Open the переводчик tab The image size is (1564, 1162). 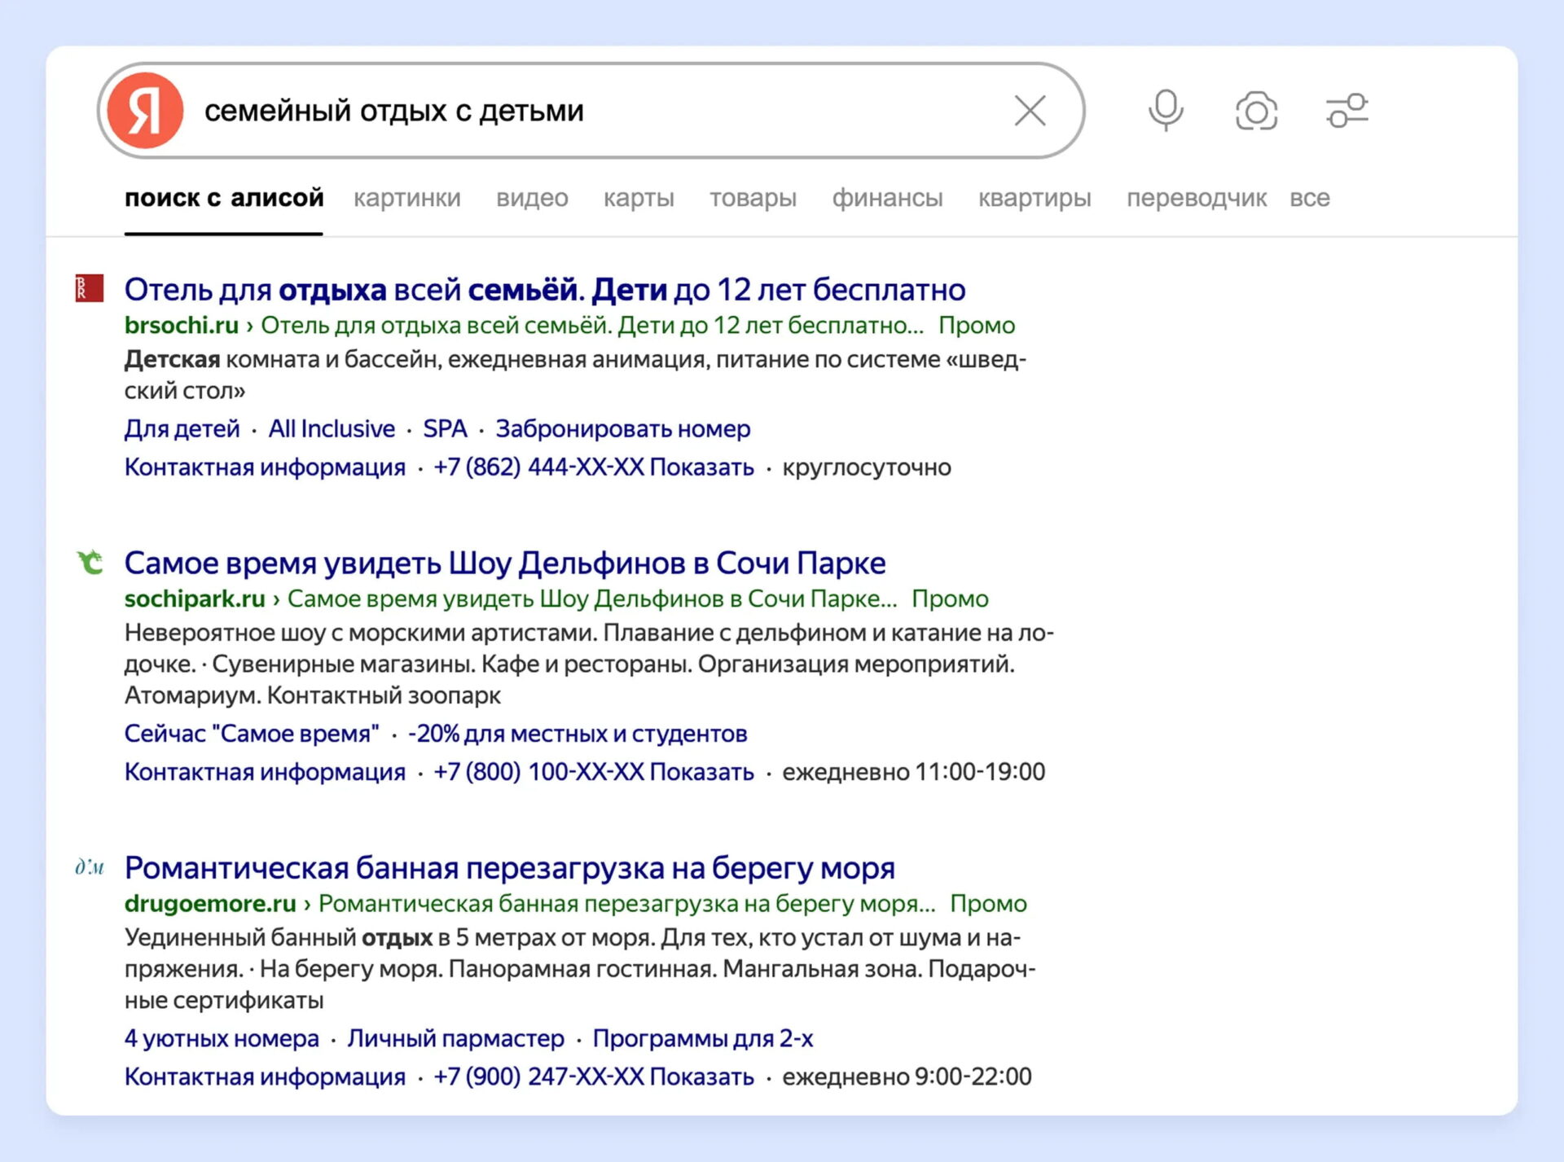click(x=1196, y=198)
